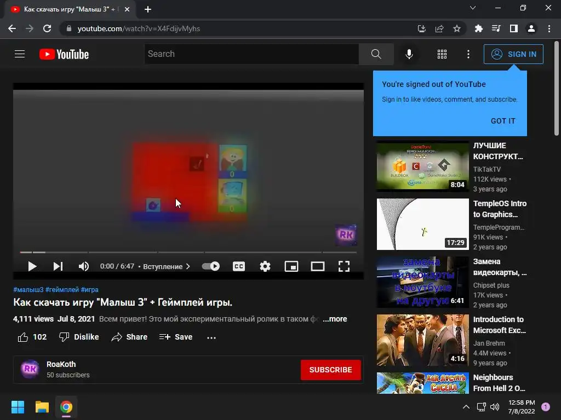Viewport: 561px width, 420px height.
Task: Click SIGN IN button
Action: point(513,54)
